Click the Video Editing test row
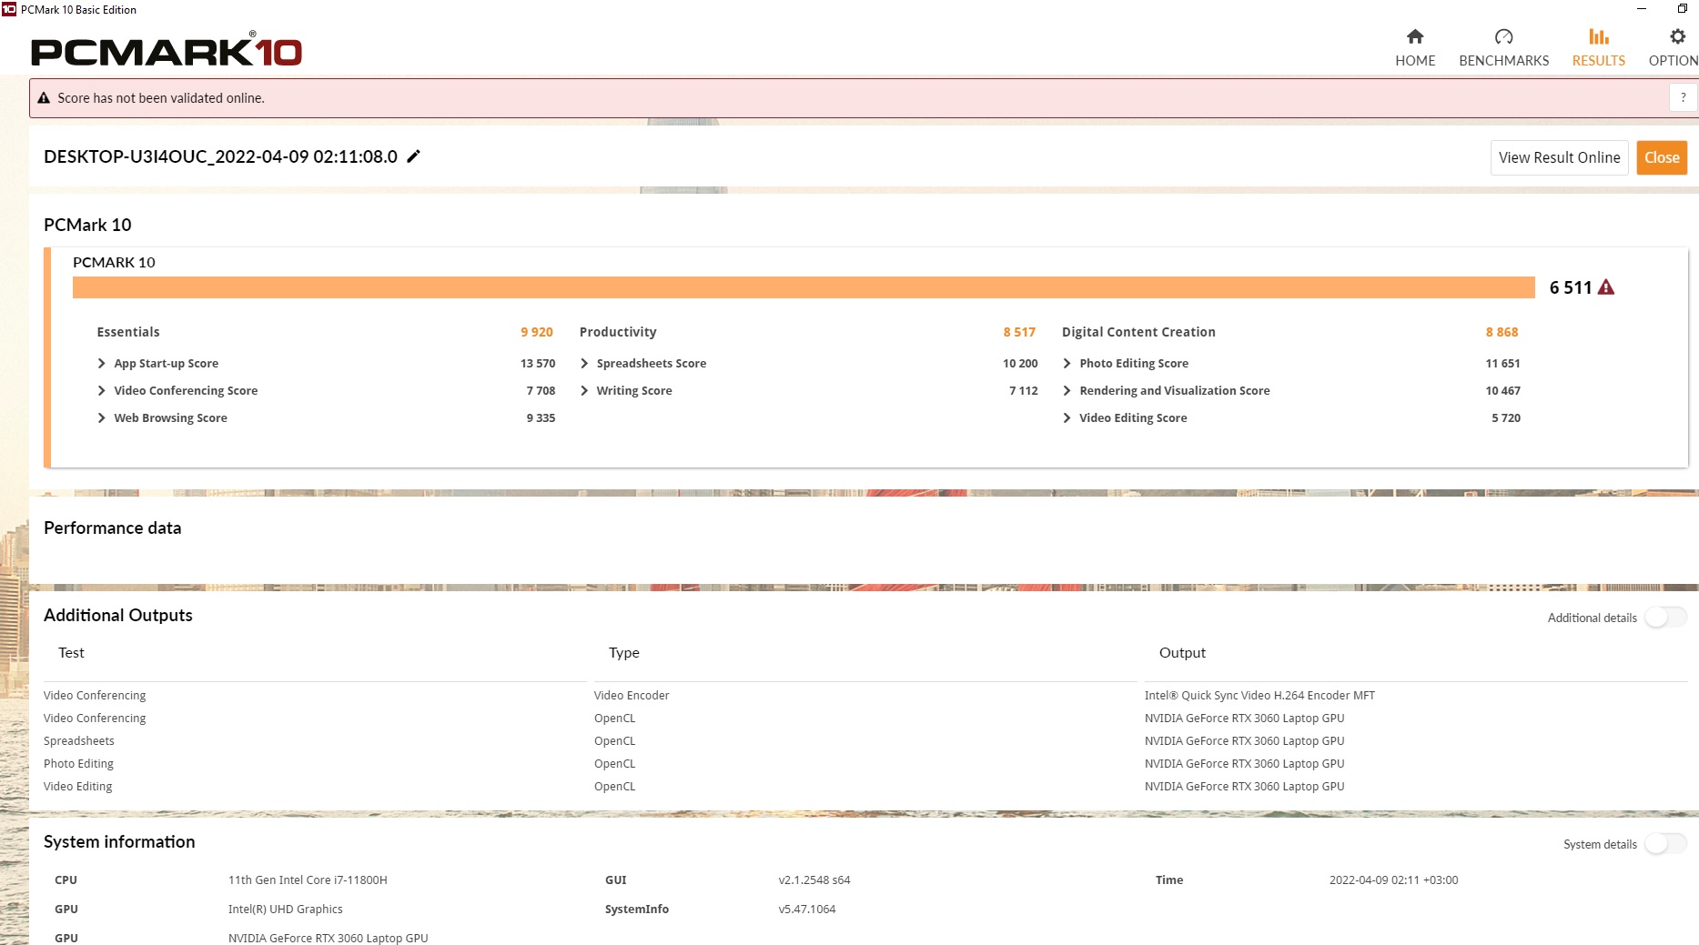The height and width of the screenshot is (945, 1699). (x=77, y=786)
